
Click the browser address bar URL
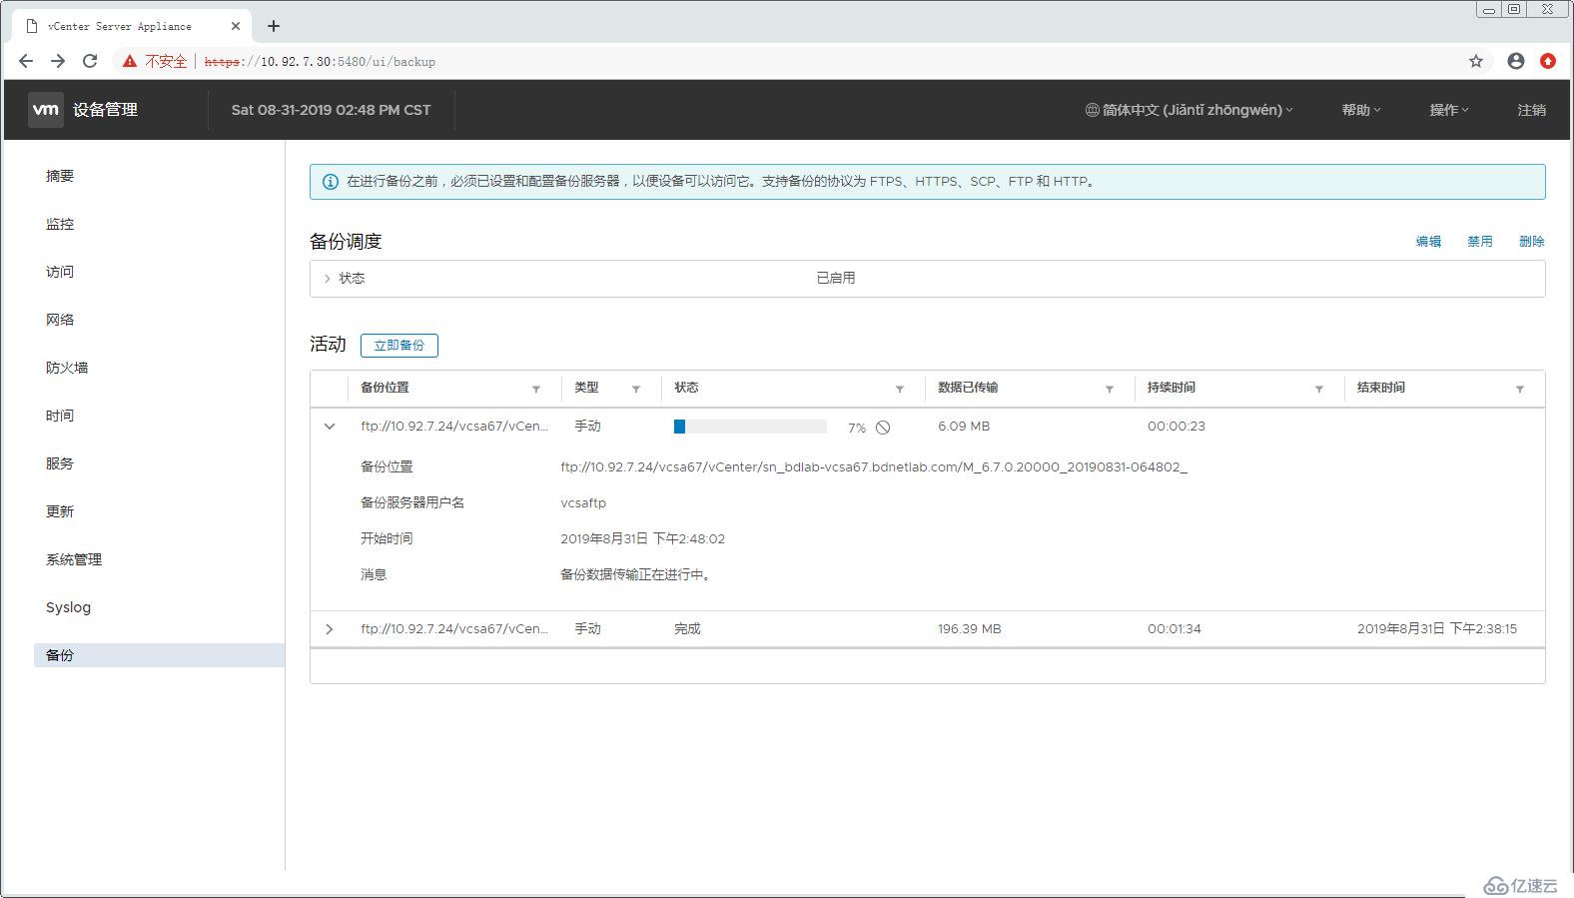[320, 62]
